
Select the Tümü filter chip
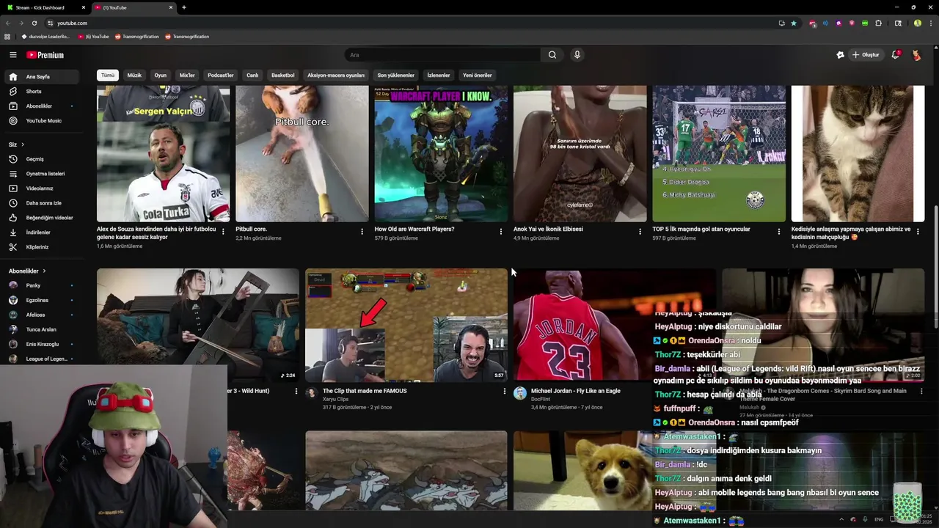pyautogui.click(x=108, y=75)
